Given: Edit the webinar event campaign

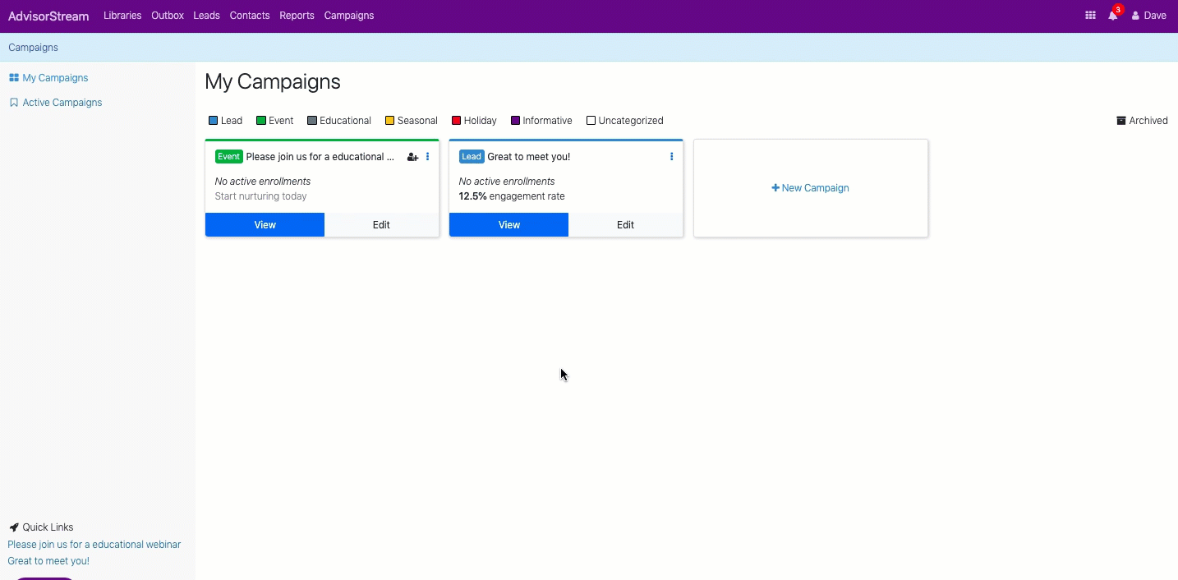Looking at the screenshot, I should click(381, 225).
